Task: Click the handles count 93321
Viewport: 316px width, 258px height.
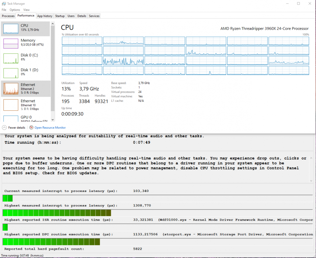Action: tap(101, 101)
